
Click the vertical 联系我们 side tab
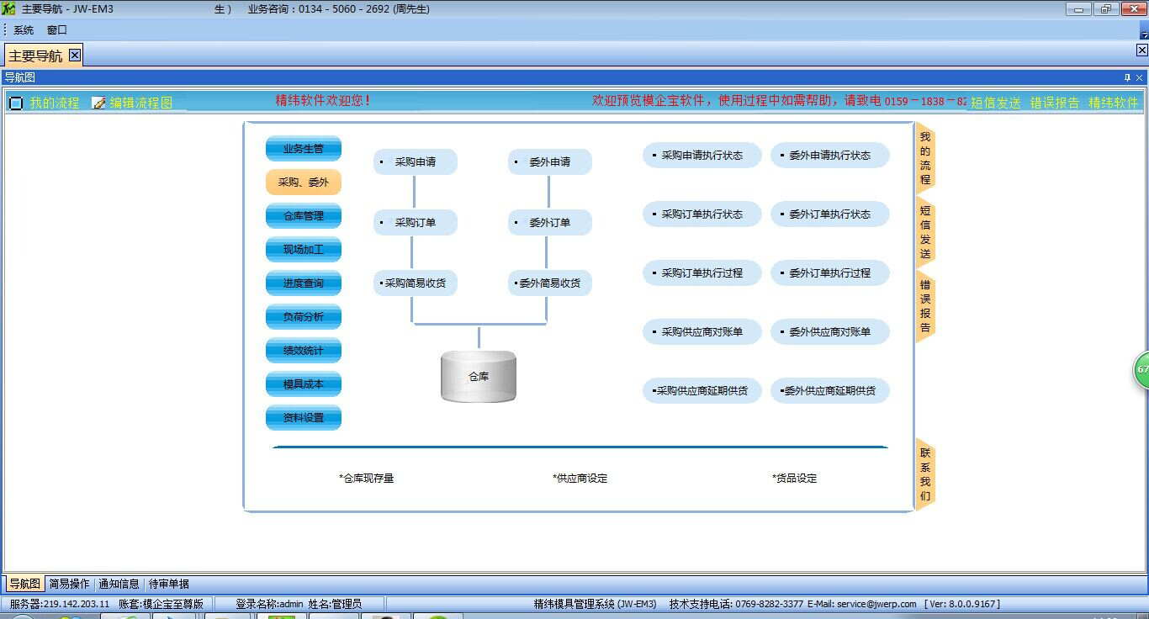[925, 474]
